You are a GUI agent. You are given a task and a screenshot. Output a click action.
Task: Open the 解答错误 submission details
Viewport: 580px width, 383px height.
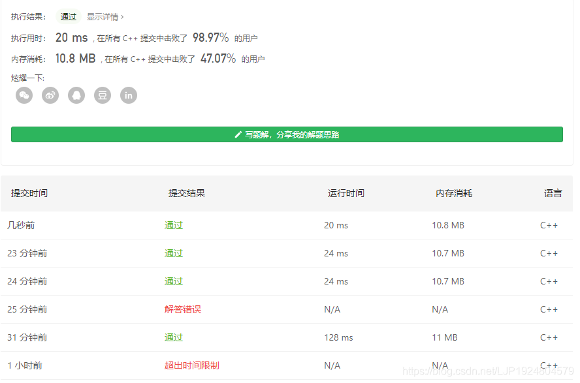pyautogui.click(x=184, y=309)
